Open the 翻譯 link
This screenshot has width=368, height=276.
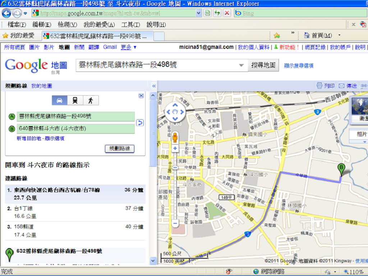(x=94, y=47)
